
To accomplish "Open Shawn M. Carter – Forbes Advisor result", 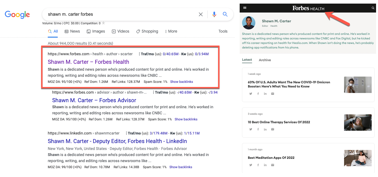I will coord(94,100).
